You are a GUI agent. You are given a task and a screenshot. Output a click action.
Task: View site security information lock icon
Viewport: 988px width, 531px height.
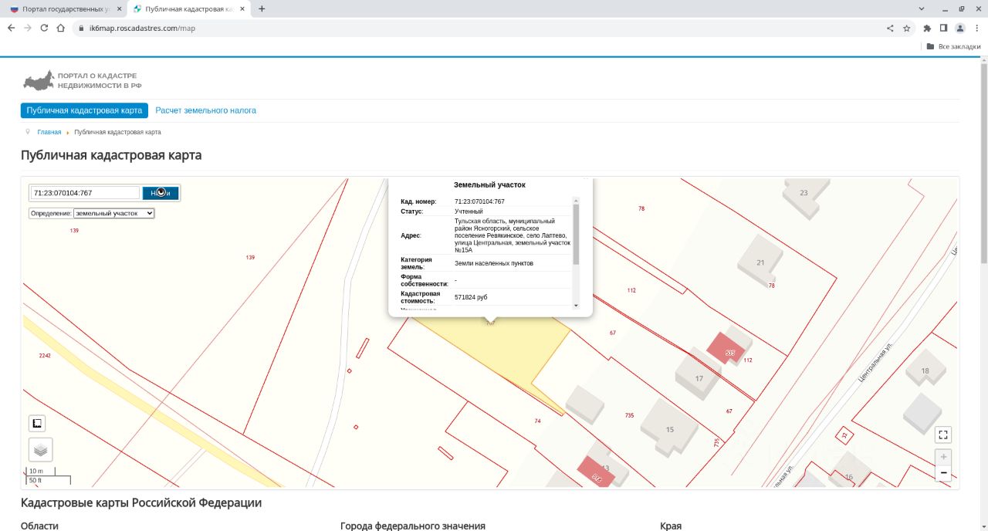click(82, 28)
